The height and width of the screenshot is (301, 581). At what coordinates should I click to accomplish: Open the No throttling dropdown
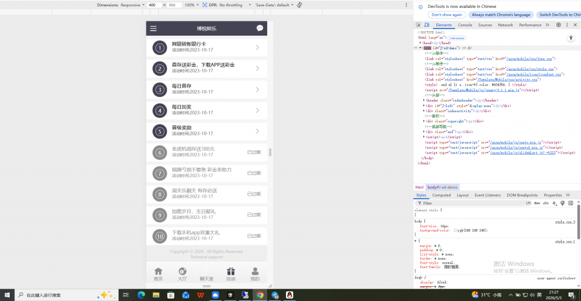(x=235, y=5)
